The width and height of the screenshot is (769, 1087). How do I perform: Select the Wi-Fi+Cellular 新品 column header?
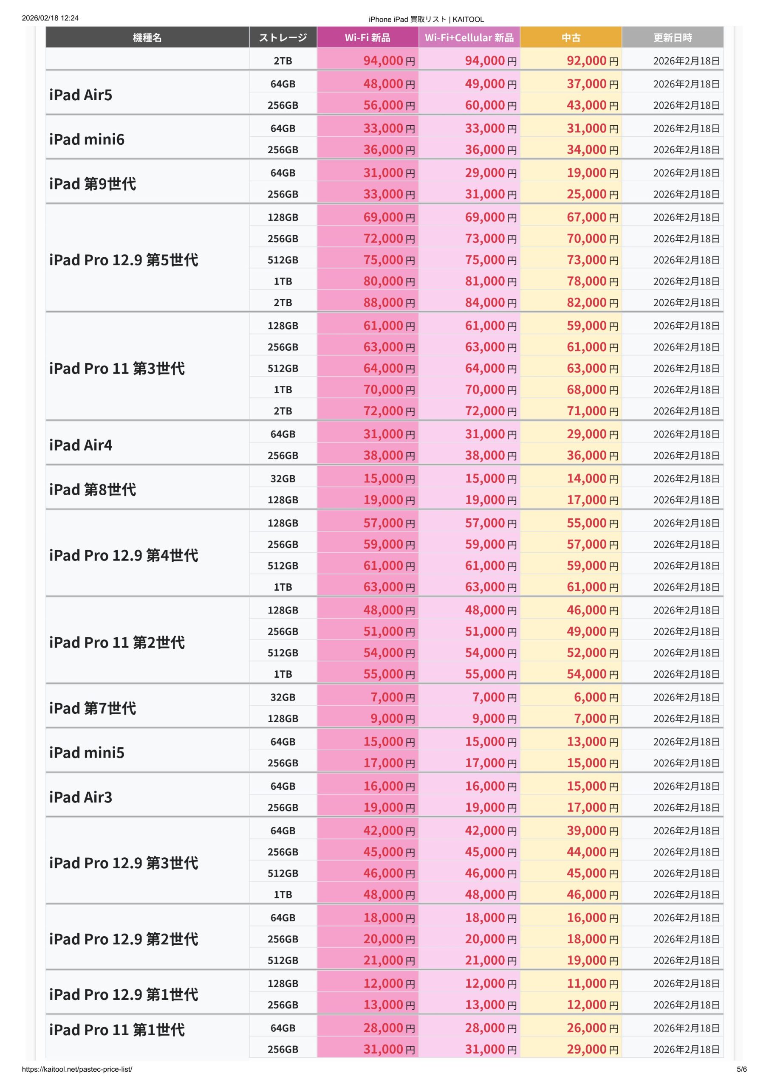pyautogui.click(x=469, y=37)
